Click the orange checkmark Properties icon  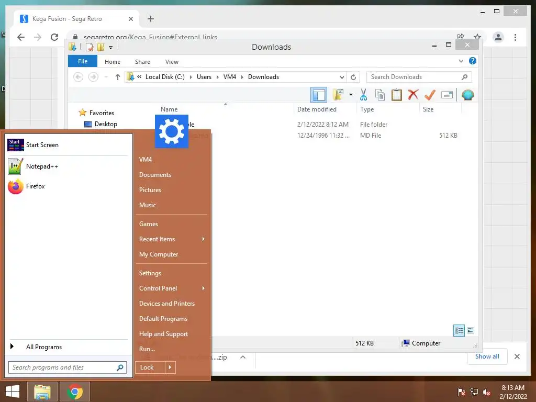[430, 95]
